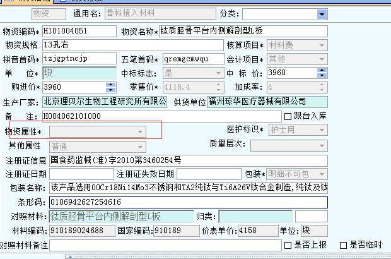Open the 医护标识 dropdown showing 护士用
This screenshot has width=391, height=259.
pyautogui.click(x=322, y=130)
